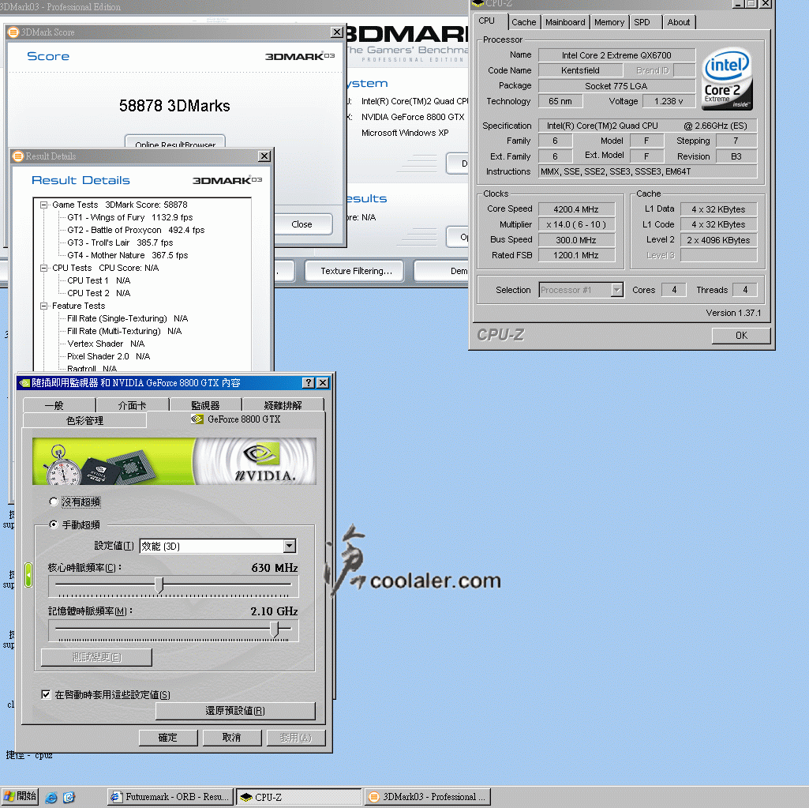The height and width of the screenshot is (808, 809).
Task: Switch to the CPU-Z taskbar item
Action: coord(299,797)
